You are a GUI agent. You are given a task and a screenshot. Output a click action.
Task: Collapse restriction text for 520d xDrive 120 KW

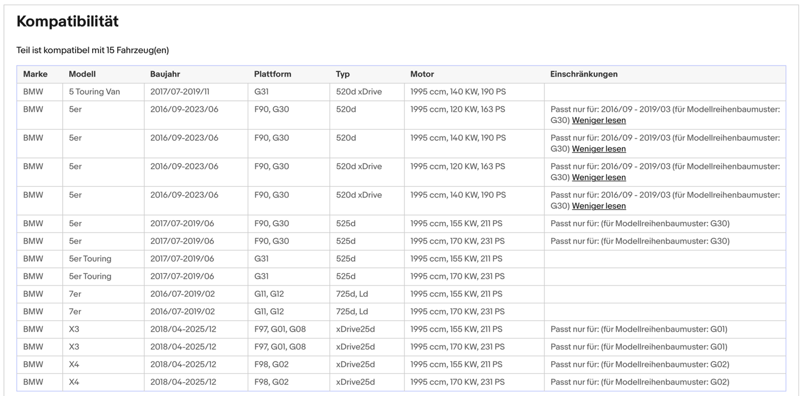598,177
